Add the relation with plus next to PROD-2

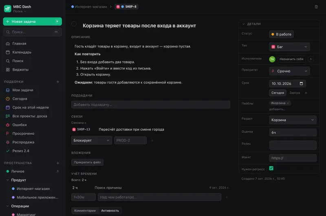[152, 140]
